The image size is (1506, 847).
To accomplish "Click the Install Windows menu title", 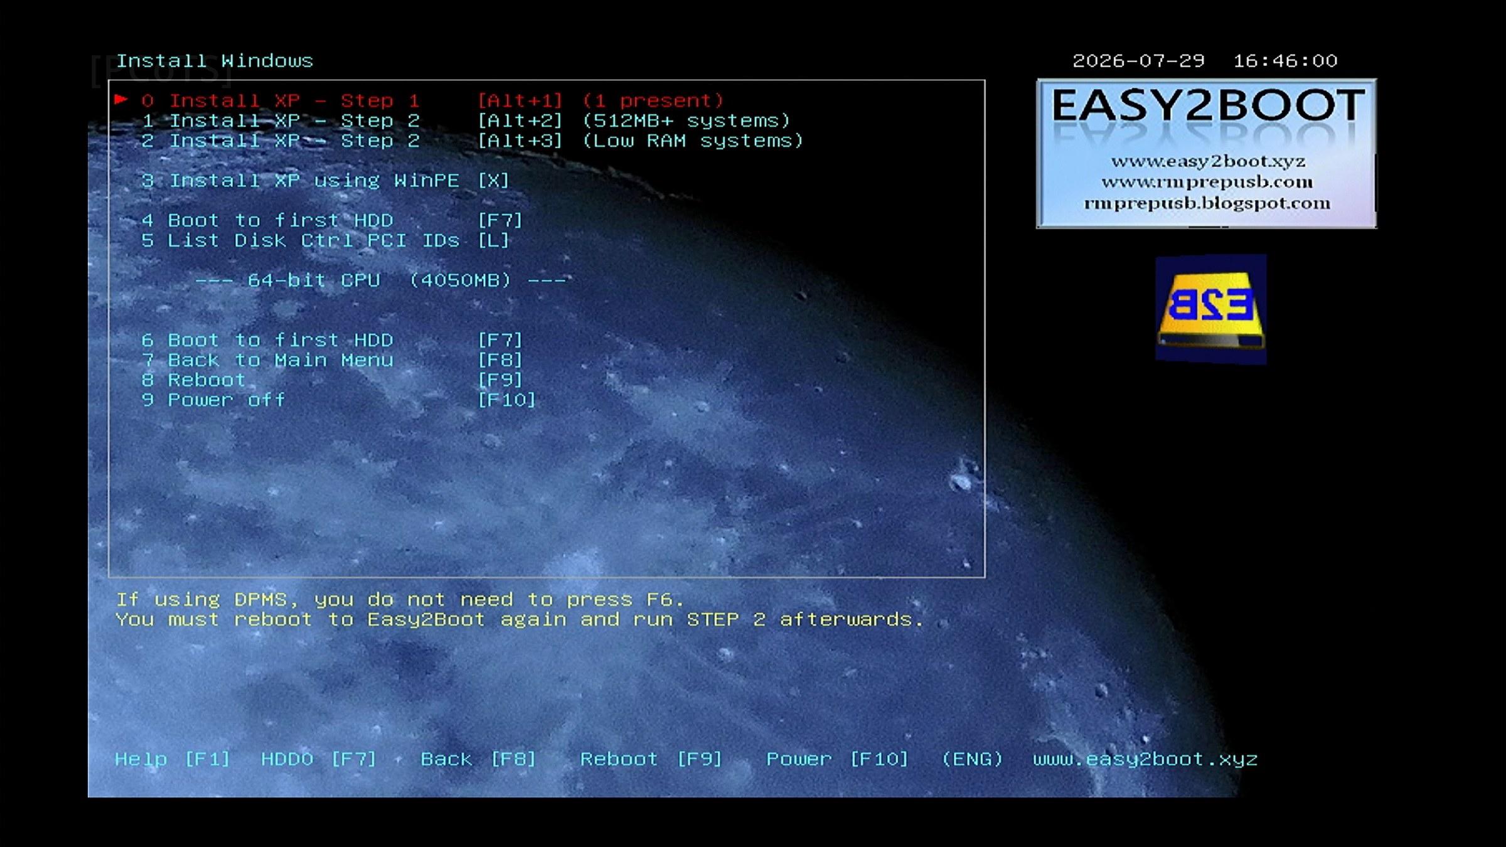I will coord(215,61).
